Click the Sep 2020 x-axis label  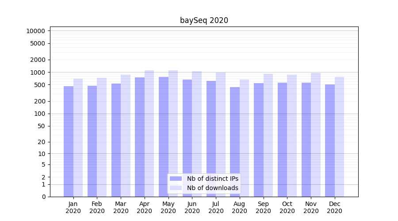click(x=263, y=207)
